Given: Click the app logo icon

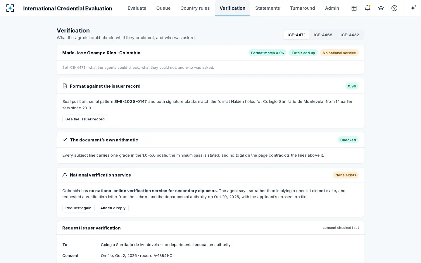Looking at the screenshot, I should (10, 8).
